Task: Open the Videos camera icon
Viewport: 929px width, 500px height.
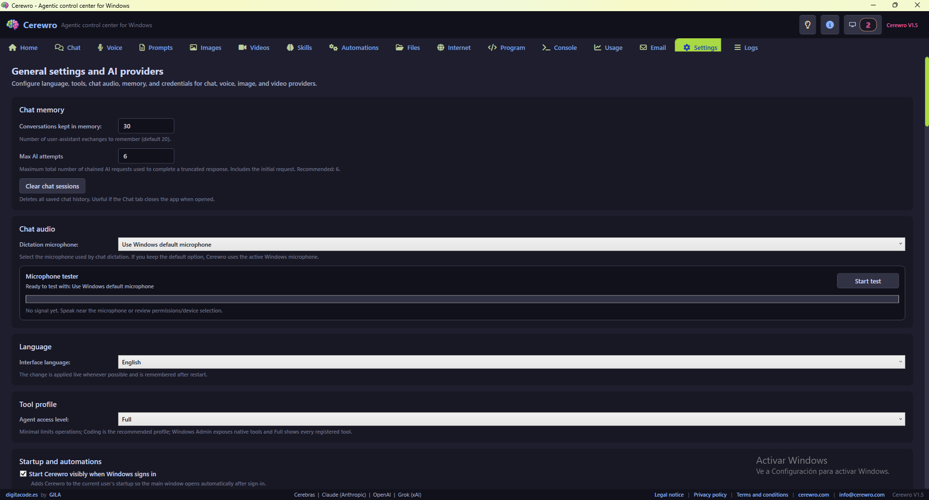Action: click(x=243, y=47)
